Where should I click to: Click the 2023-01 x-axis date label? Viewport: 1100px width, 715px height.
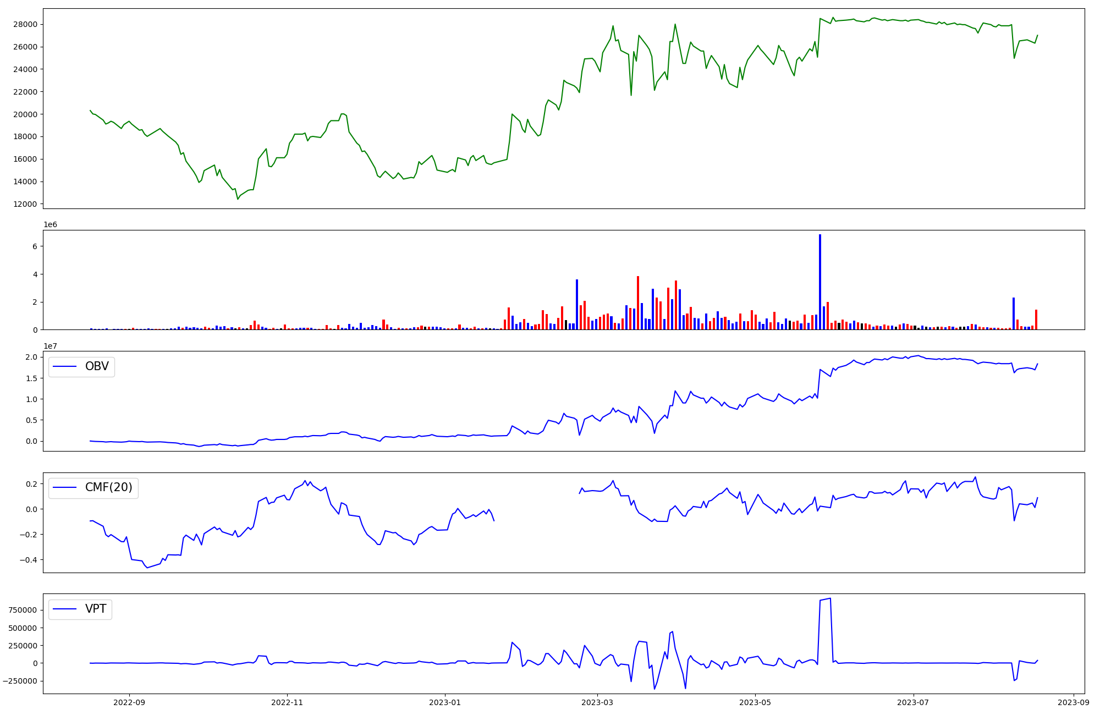pyautogui.click(x=444, y=702)
